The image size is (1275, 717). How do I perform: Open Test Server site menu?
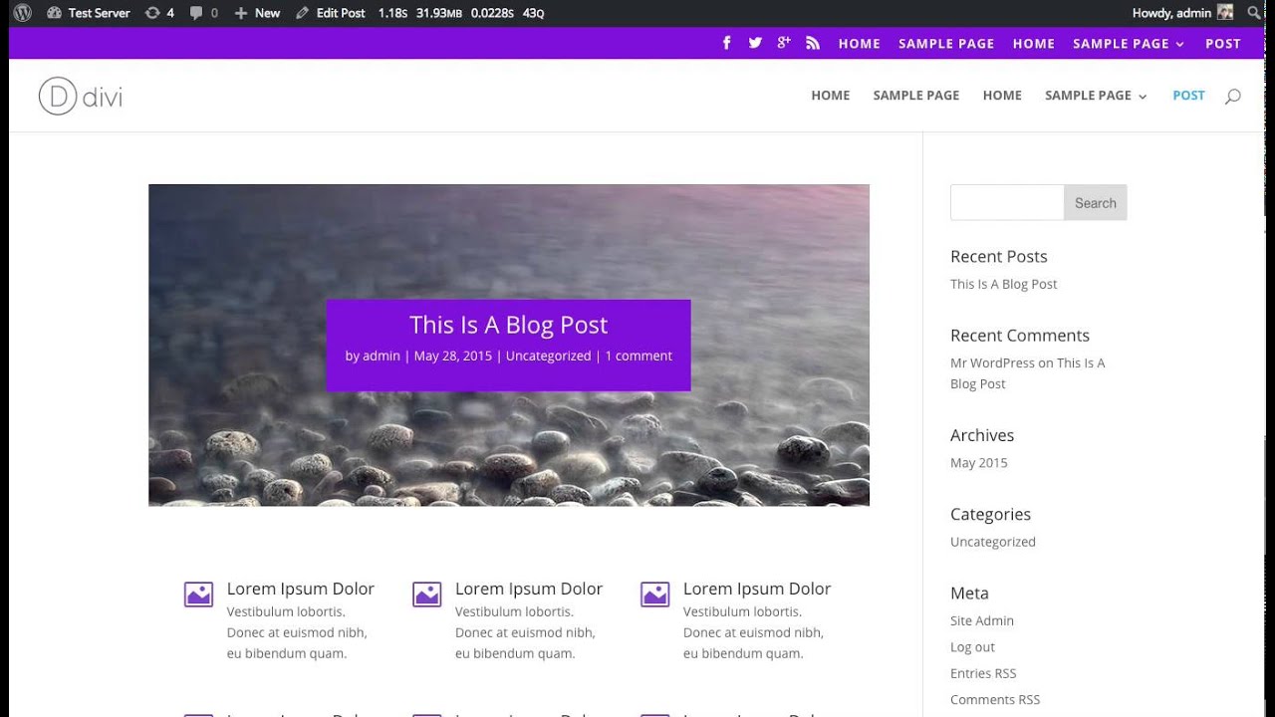[x=89, y=13]
